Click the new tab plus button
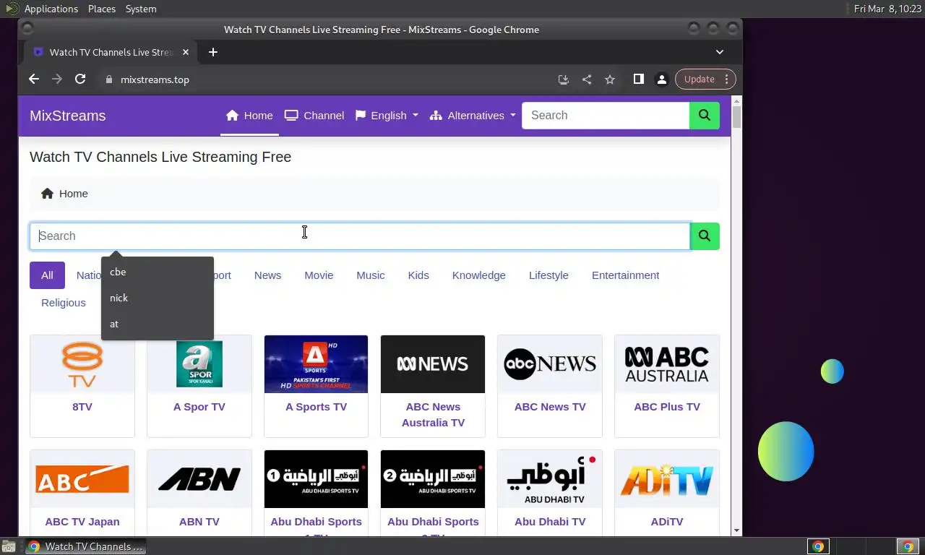Image resolution: width=925 pixels, height=555 pixels. [212, 52]
